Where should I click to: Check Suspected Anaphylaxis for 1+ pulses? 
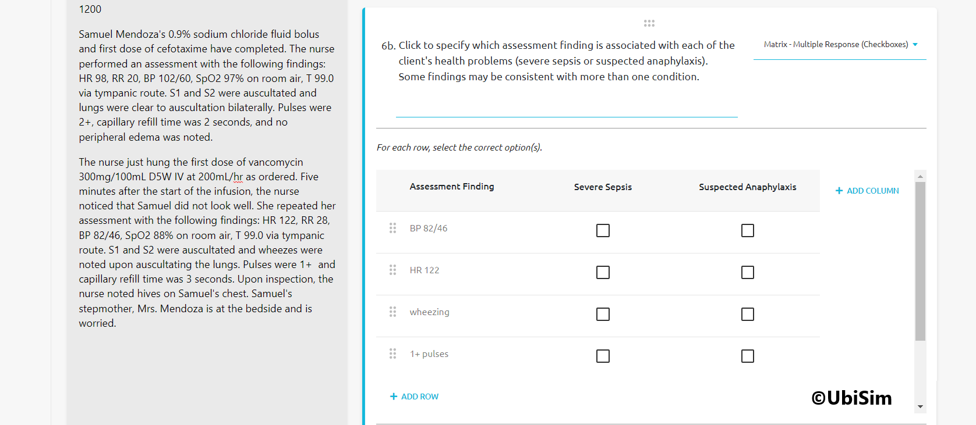click(x=748, y=356)
